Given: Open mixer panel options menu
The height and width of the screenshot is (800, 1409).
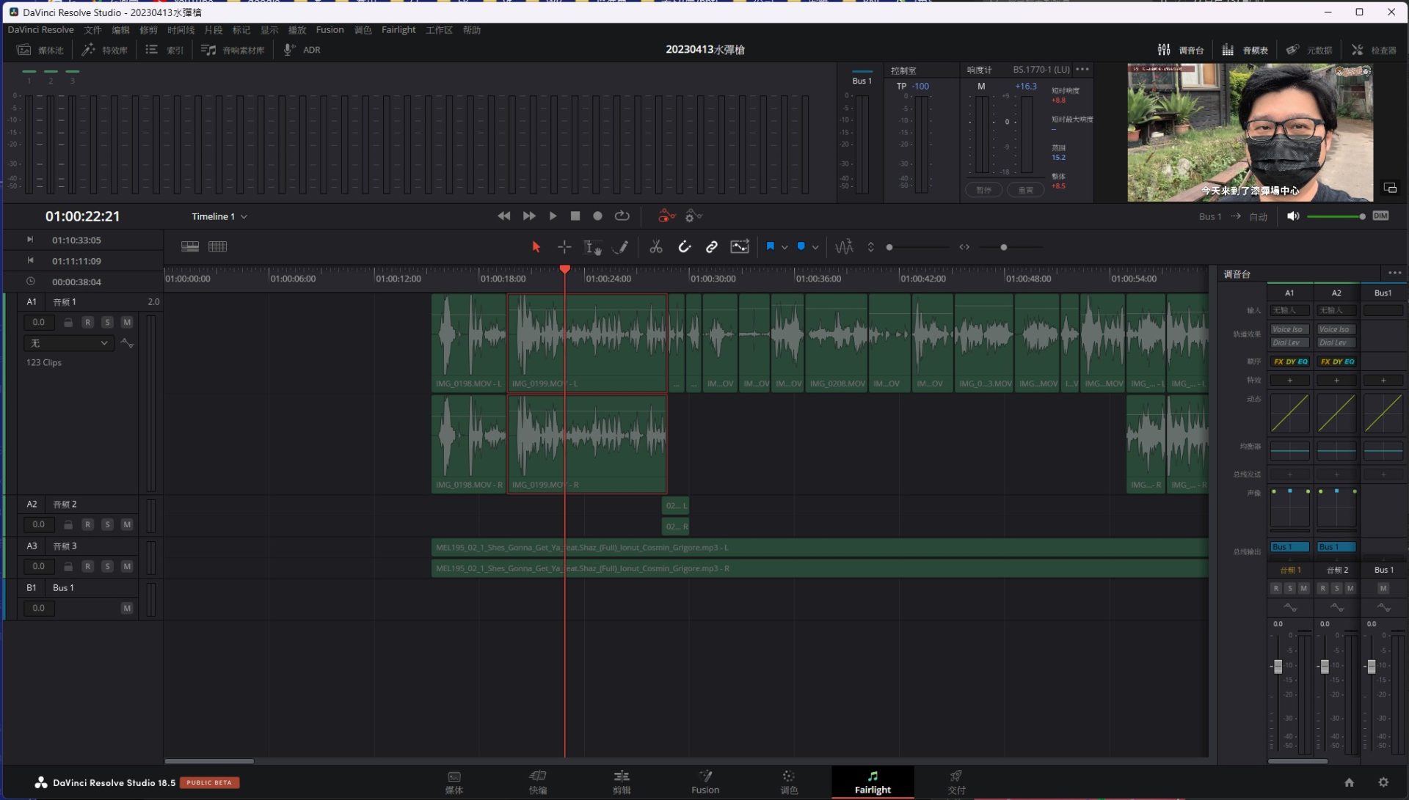Looking at the screenshot, I should 1394,274.
